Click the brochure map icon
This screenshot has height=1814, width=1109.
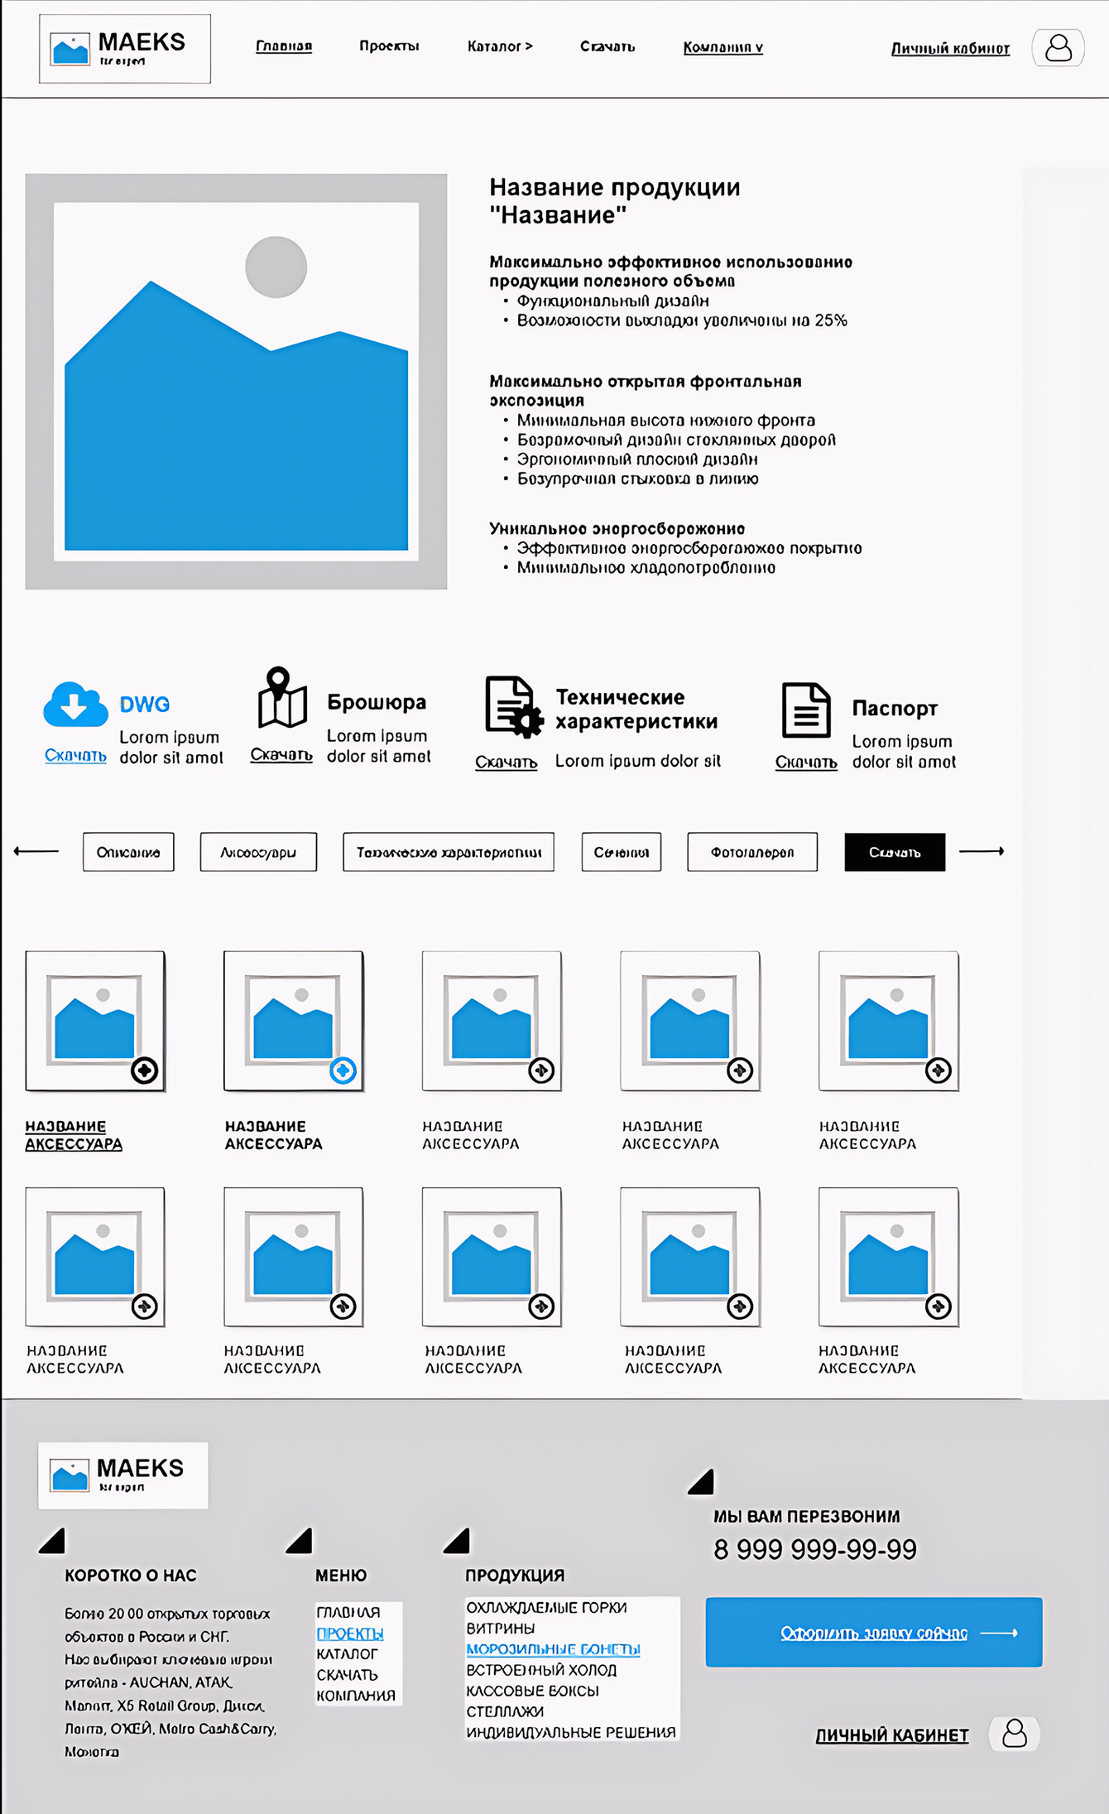click(282, 697)
